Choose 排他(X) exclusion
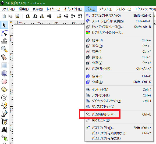 point(119,57)
